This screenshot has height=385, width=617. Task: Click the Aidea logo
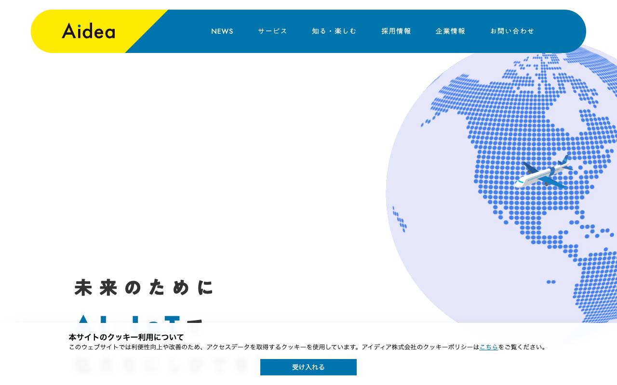[x=88, y=31]
